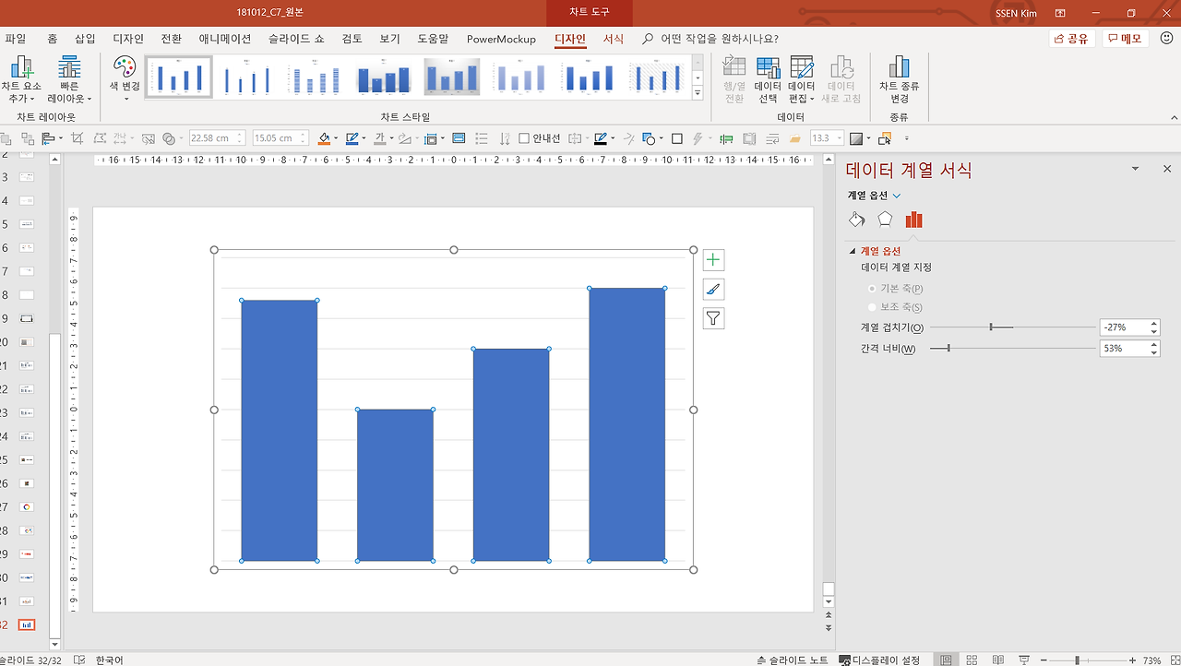Open the Comments (메모) button
The width and height of the screenshot is (1181, 666).
[x=1125, y=39]
